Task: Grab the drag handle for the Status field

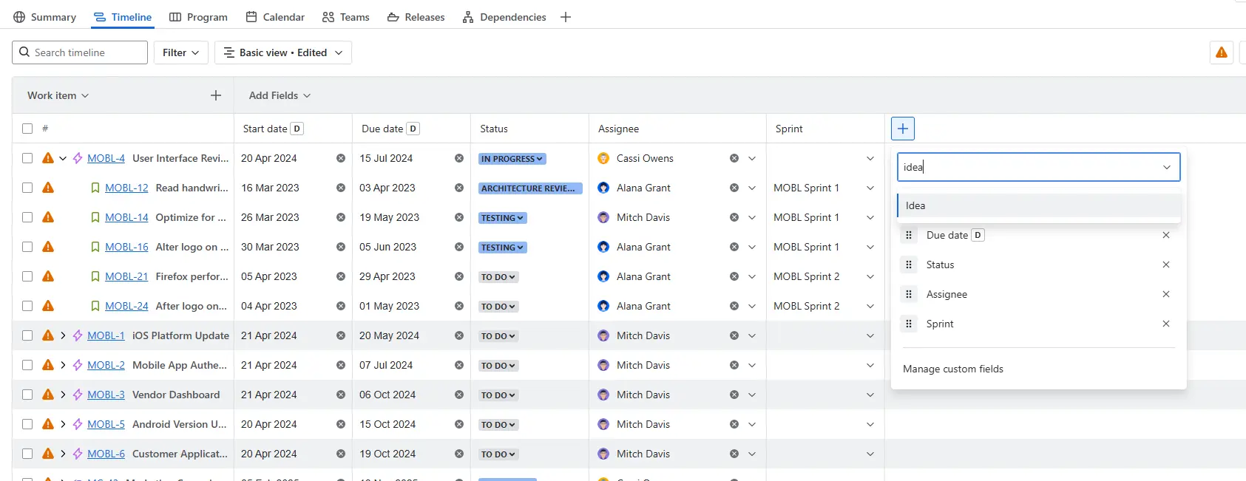Action: pos(909,265)
